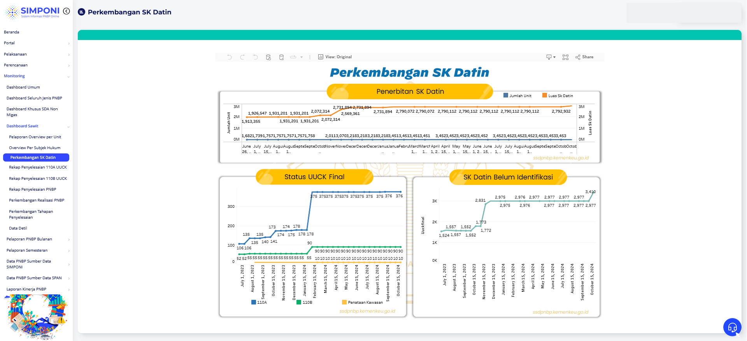Screen dimensions: 747x341
Task: Click the '2,569,361' data label
Action: [x=351, y=114]
